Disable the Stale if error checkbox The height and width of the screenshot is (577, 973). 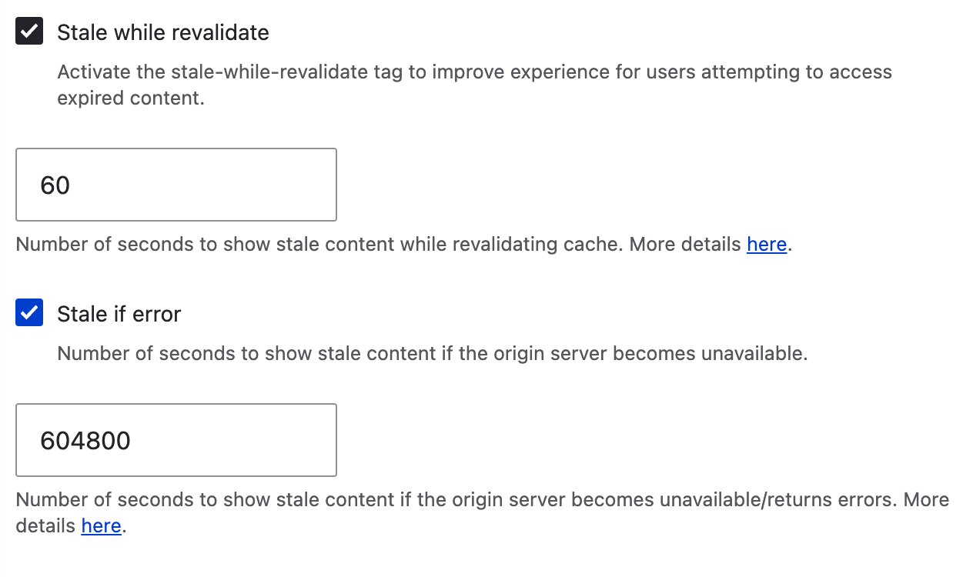pyautogui.click(x=29, y=313)
